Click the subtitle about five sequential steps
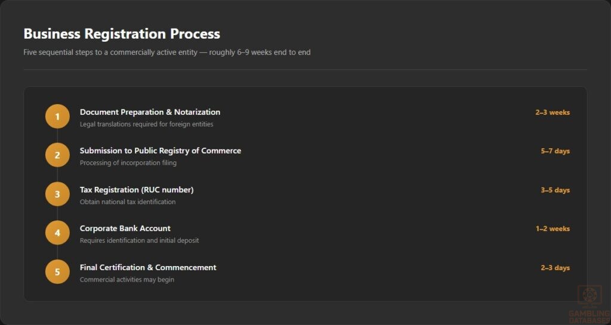 click(x=167, y=52)
